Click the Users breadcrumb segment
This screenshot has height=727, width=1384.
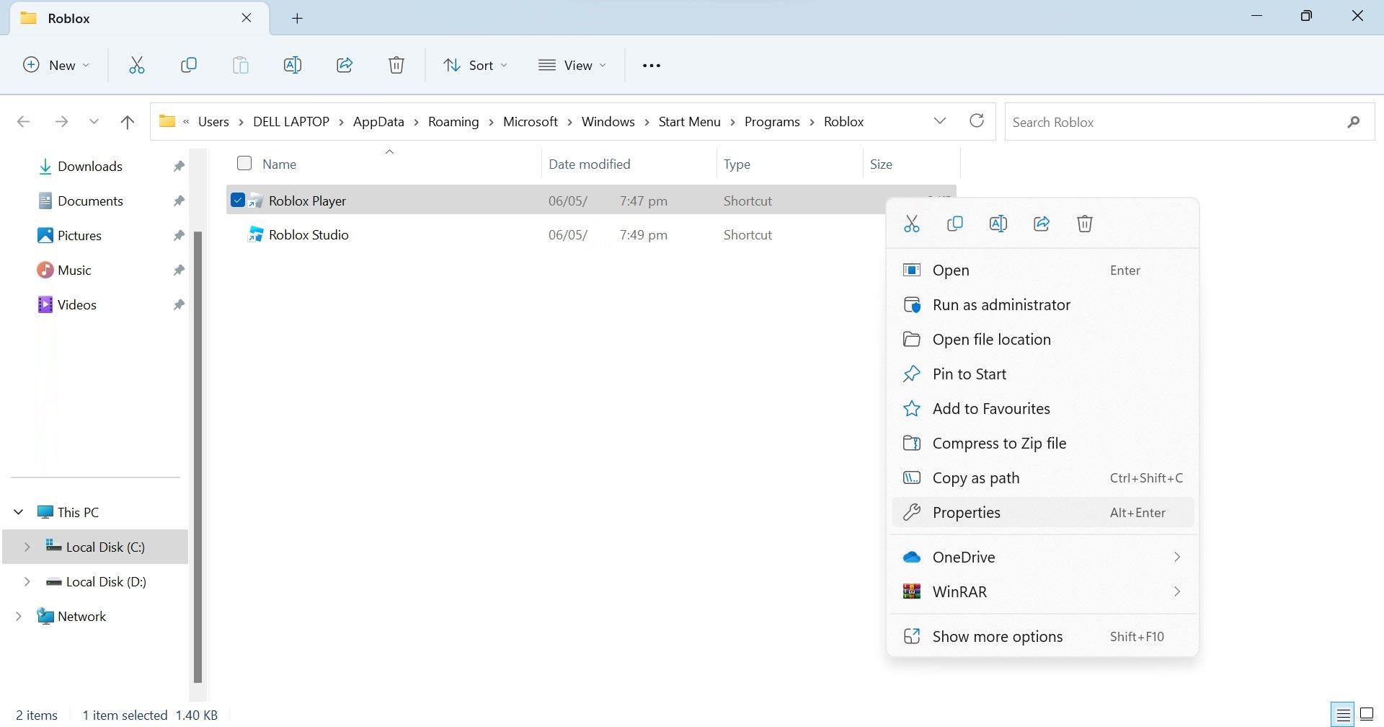coord(213,122)
